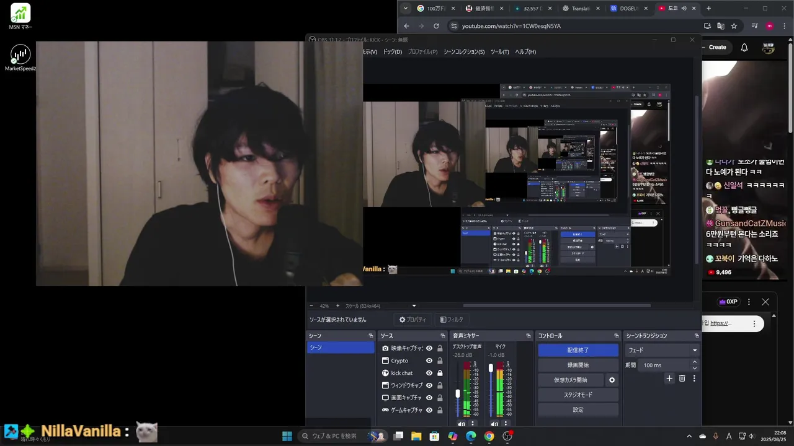794x446 pixels.
Task: Click YouTube Create button
Action: click(717, 47)
